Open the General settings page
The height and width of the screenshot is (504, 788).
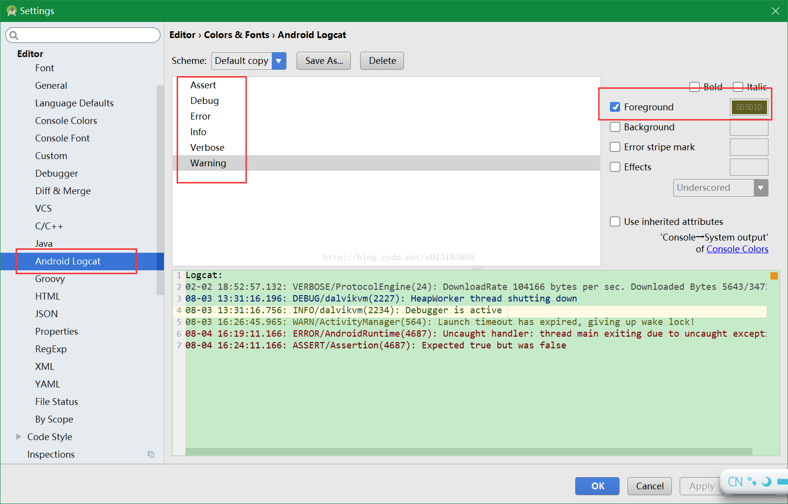click(x=51, y=85)
